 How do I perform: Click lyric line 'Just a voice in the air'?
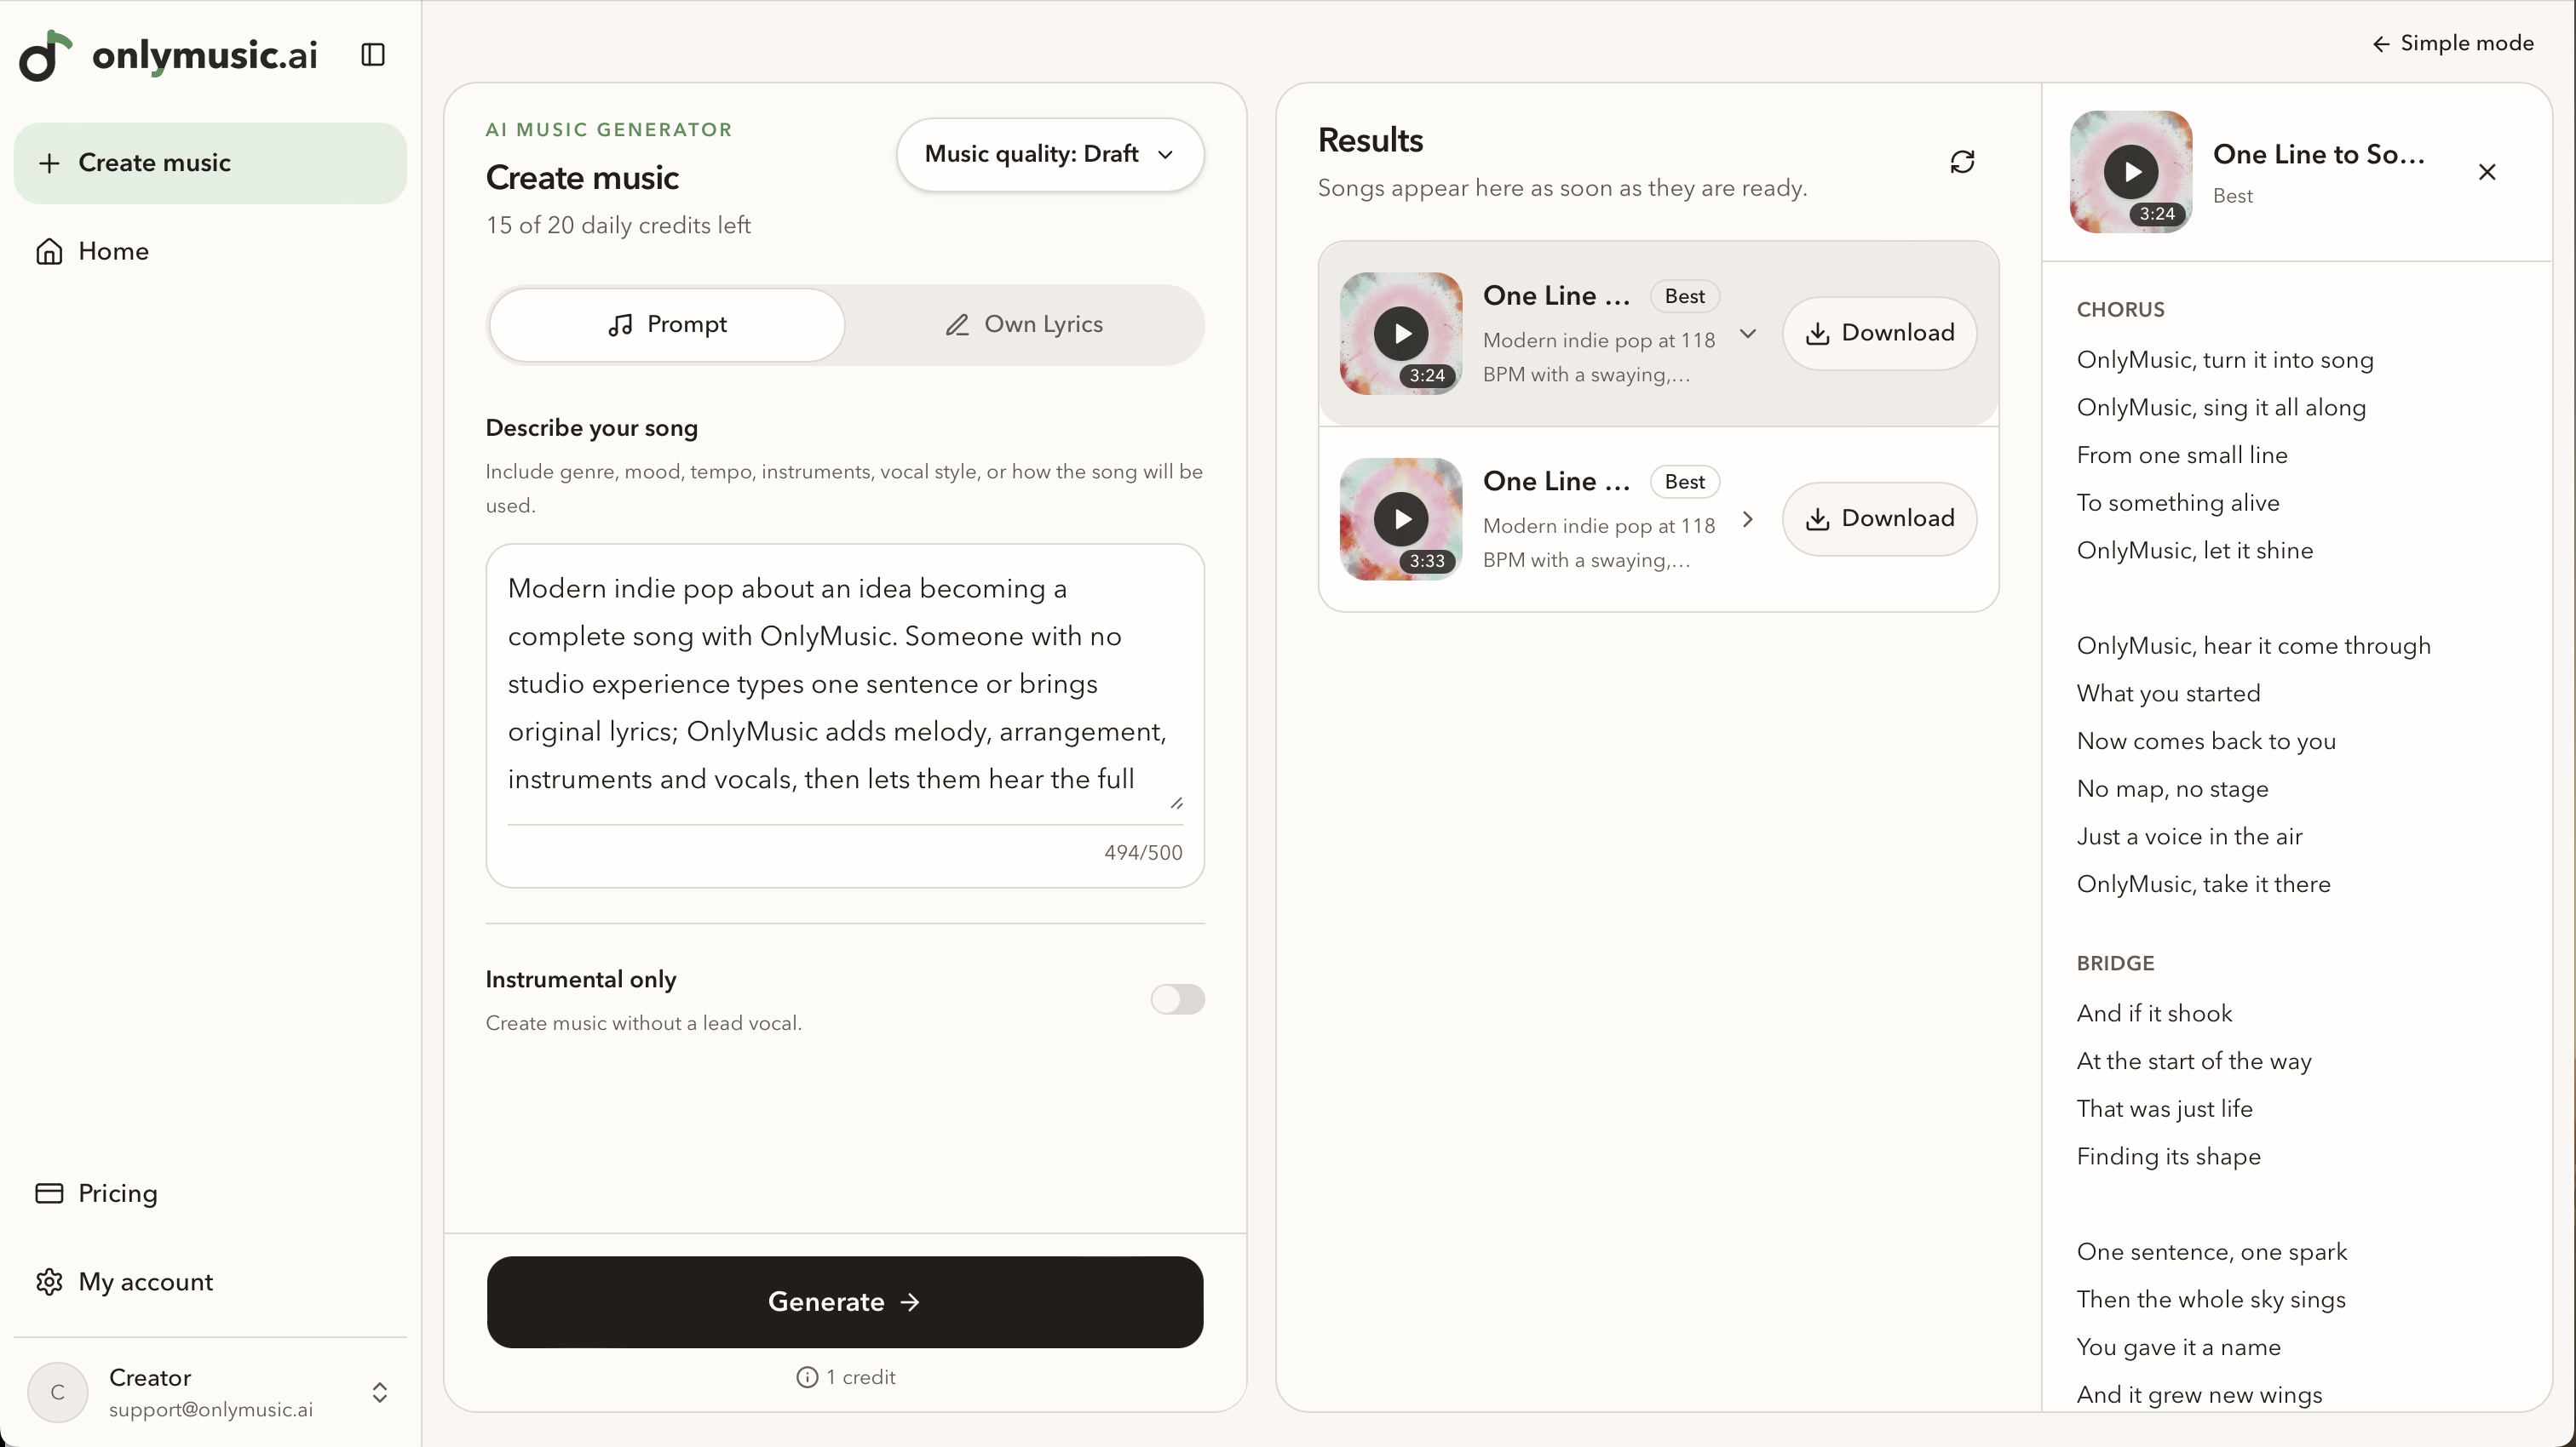tap(2189, 837)
